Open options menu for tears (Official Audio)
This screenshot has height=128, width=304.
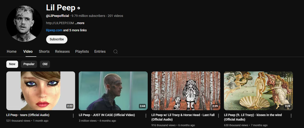(73, 116)
